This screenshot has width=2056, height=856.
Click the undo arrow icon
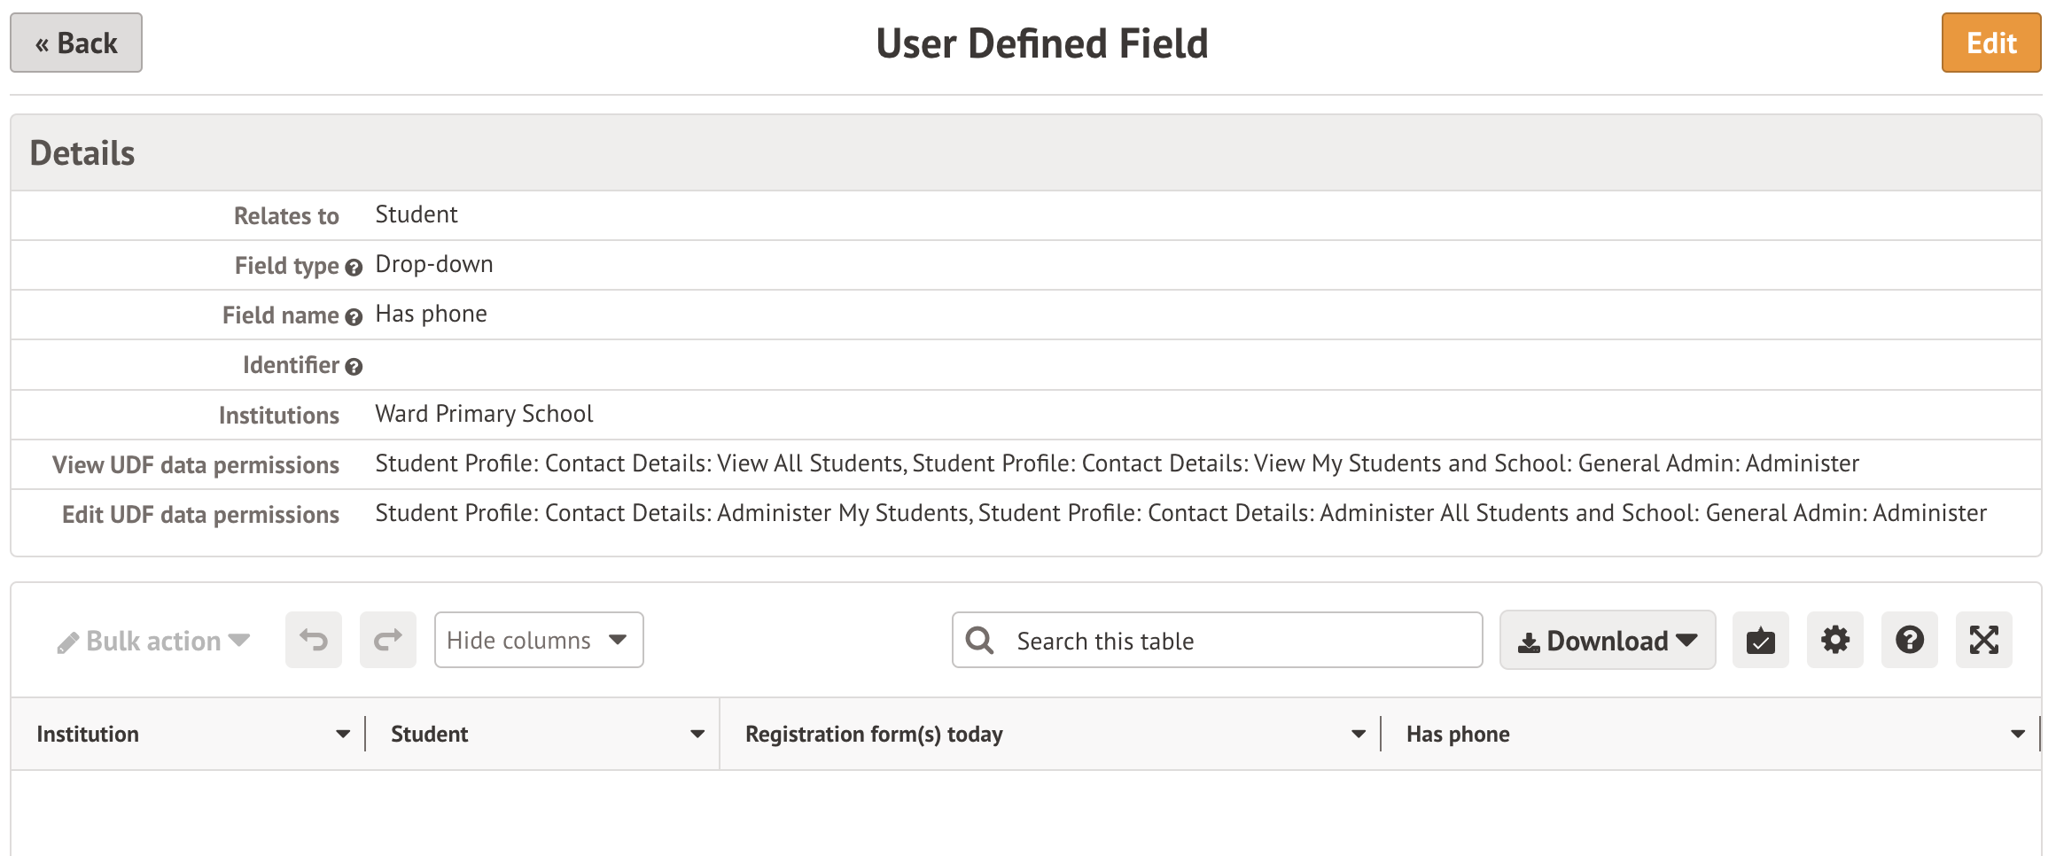(313, 640)
